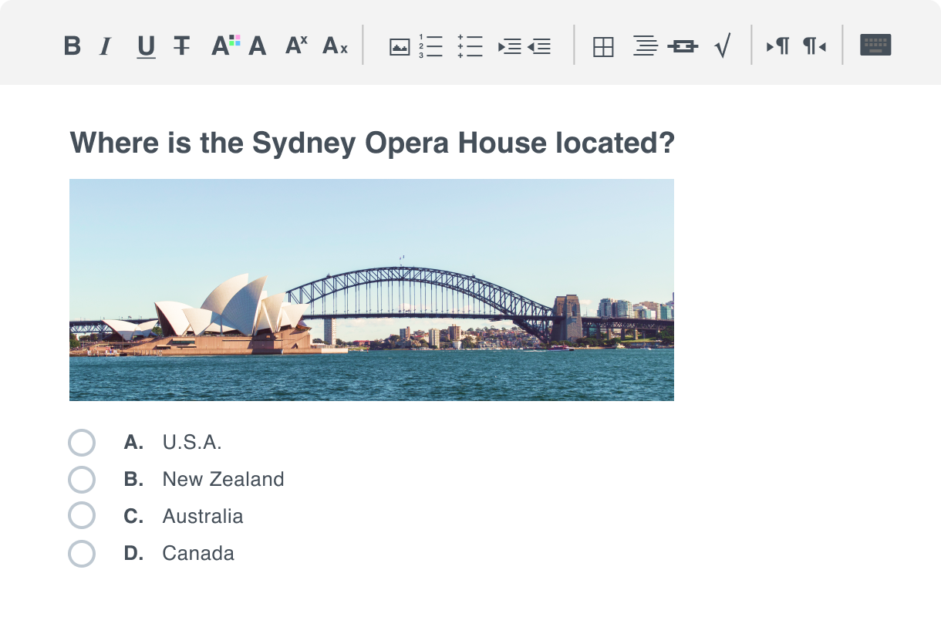Open the on-screen keyboard

pyautogui.click(x=875, y=46)
